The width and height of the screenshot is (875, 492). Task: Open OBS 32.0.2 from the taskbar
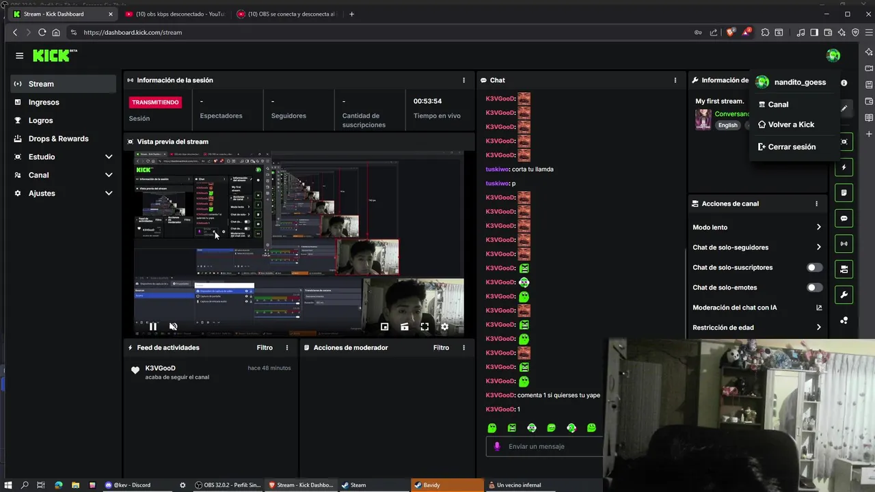pos(228,485)
